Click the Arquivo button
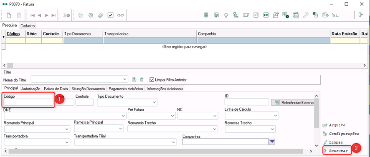Image resolution: width=370 pixels, height=157 pixels. pos(334,125)
